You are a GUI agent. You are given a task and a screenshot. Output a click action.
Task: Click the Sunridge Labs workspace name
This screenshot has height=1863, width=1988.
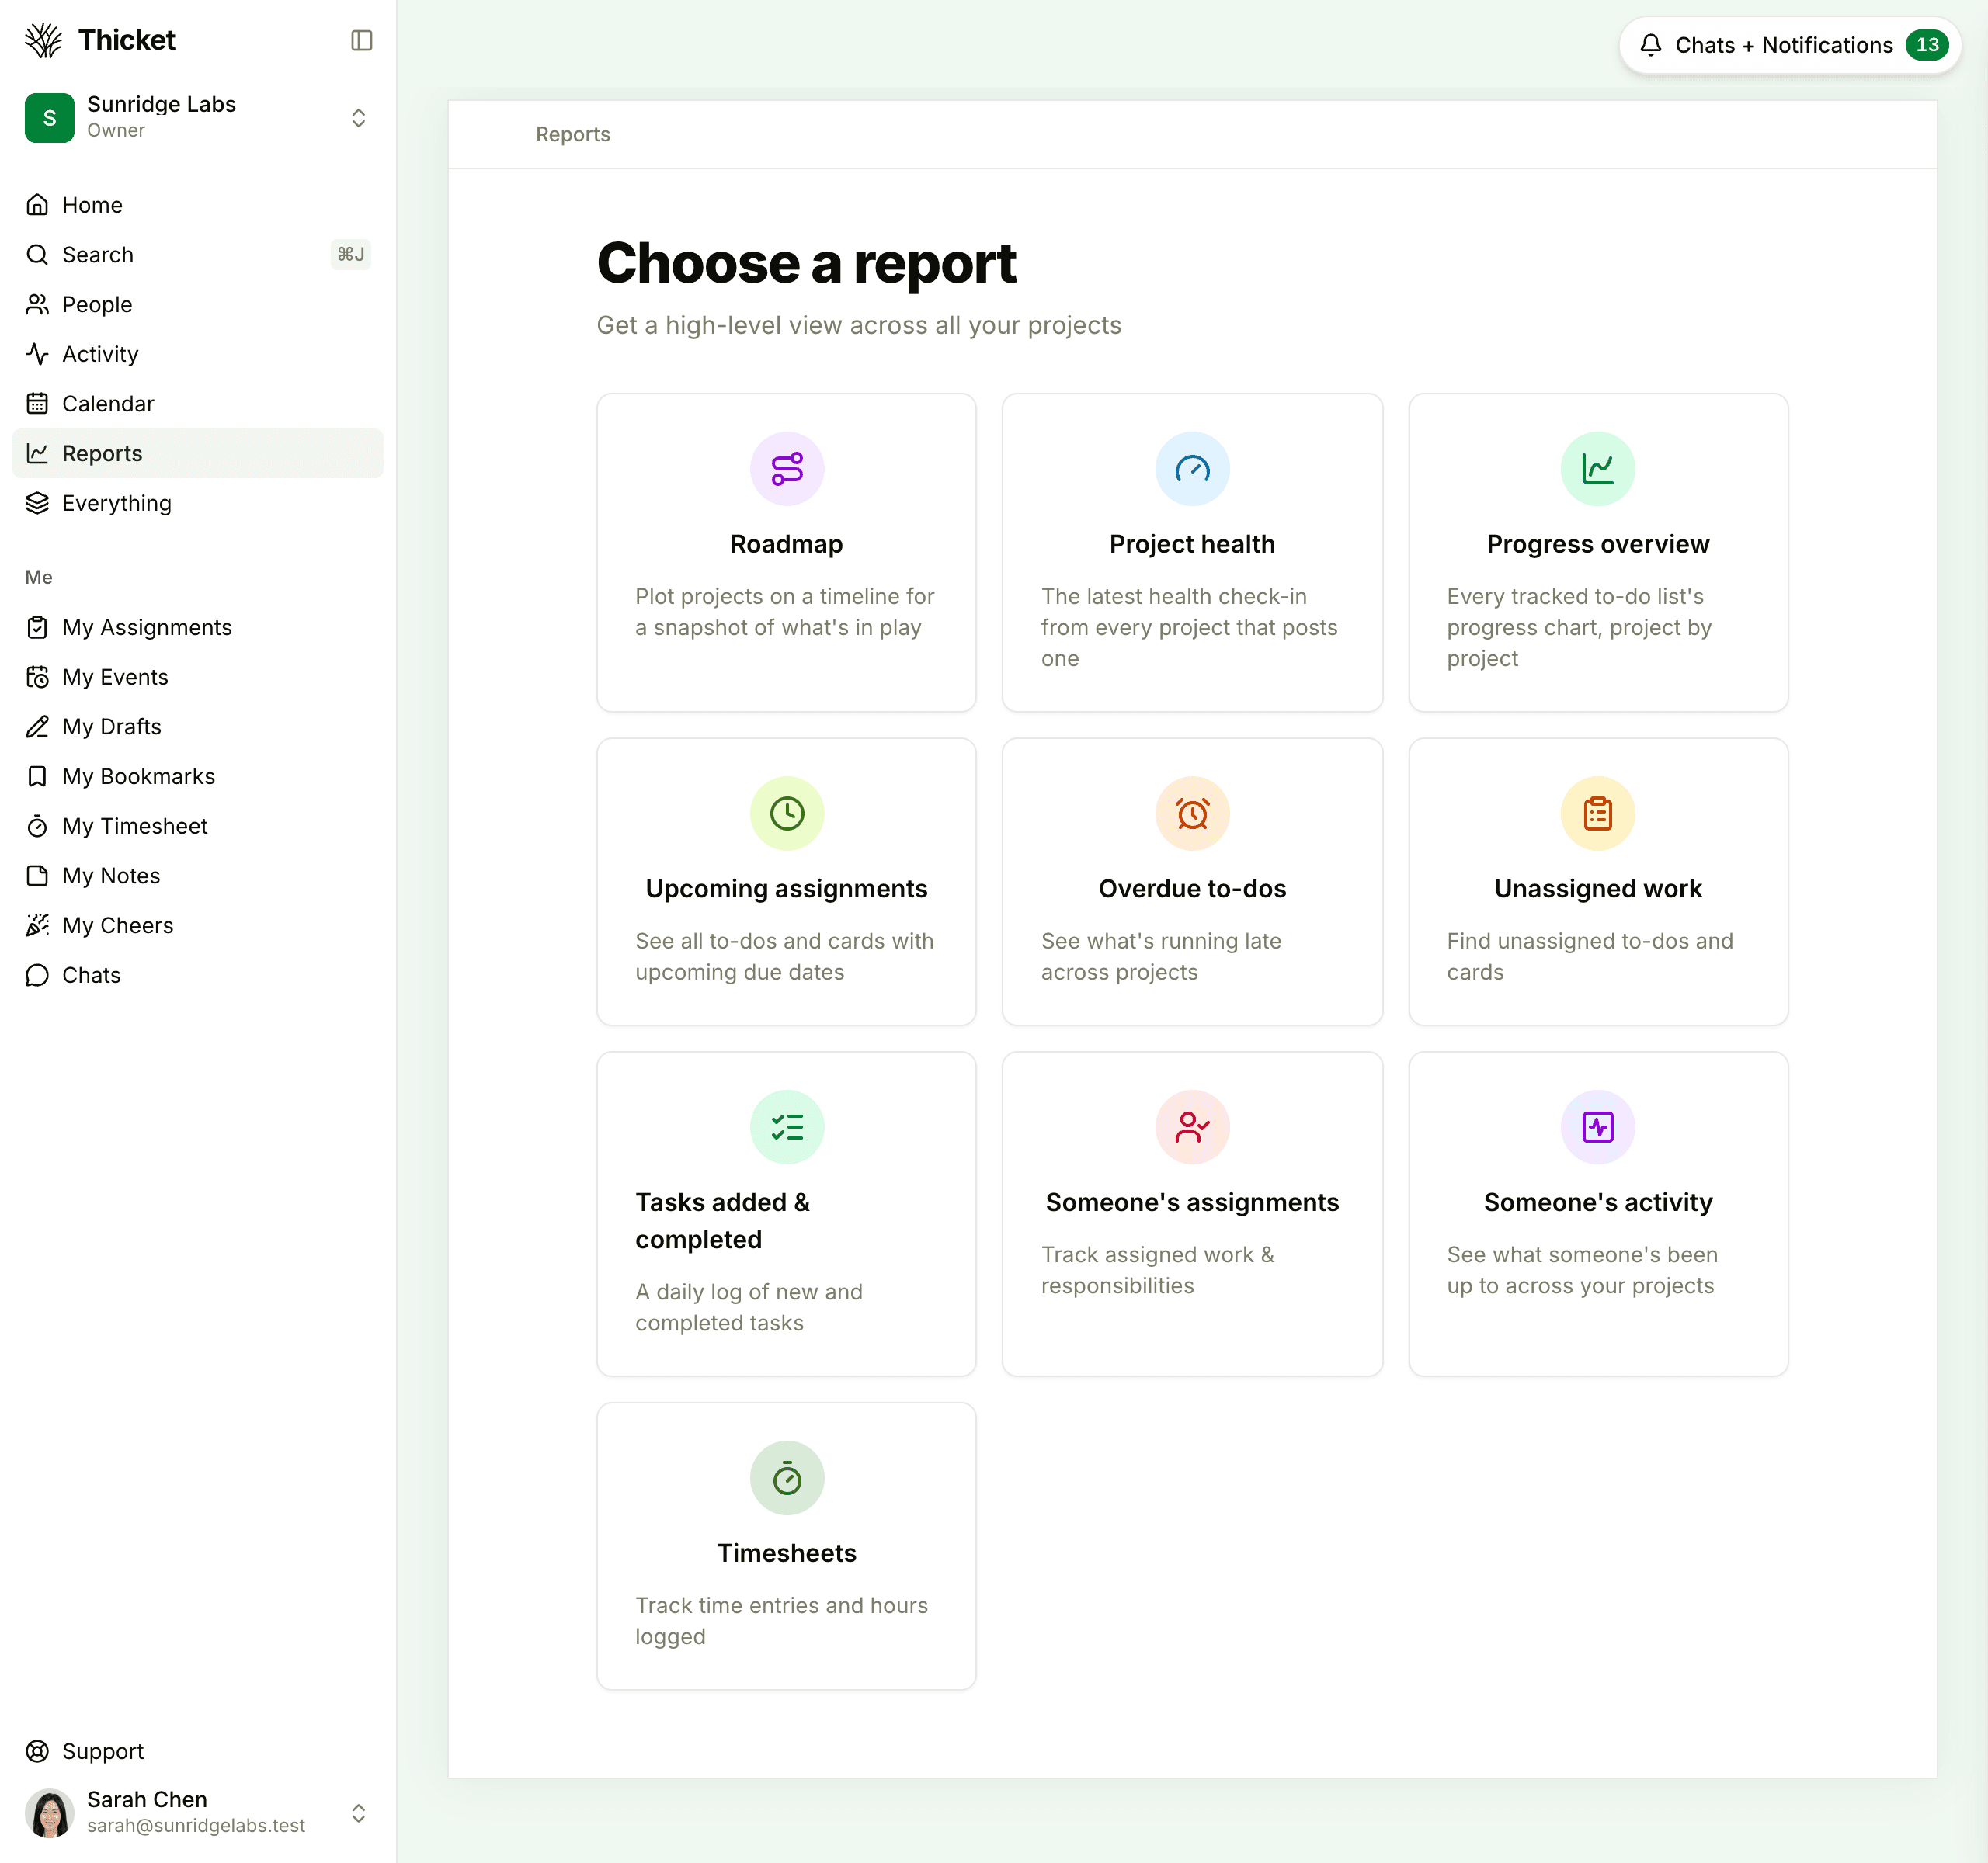(161, 104)
